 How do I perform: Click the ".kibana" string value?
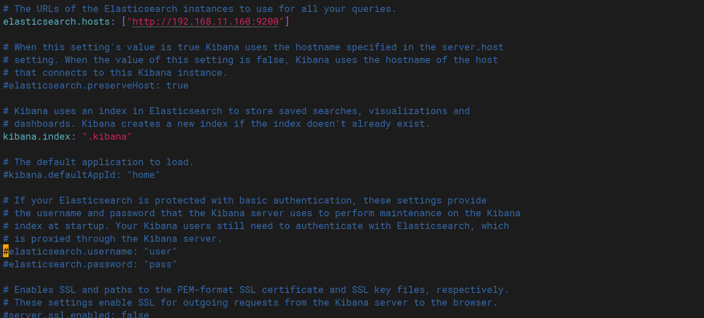coord(107,137)
